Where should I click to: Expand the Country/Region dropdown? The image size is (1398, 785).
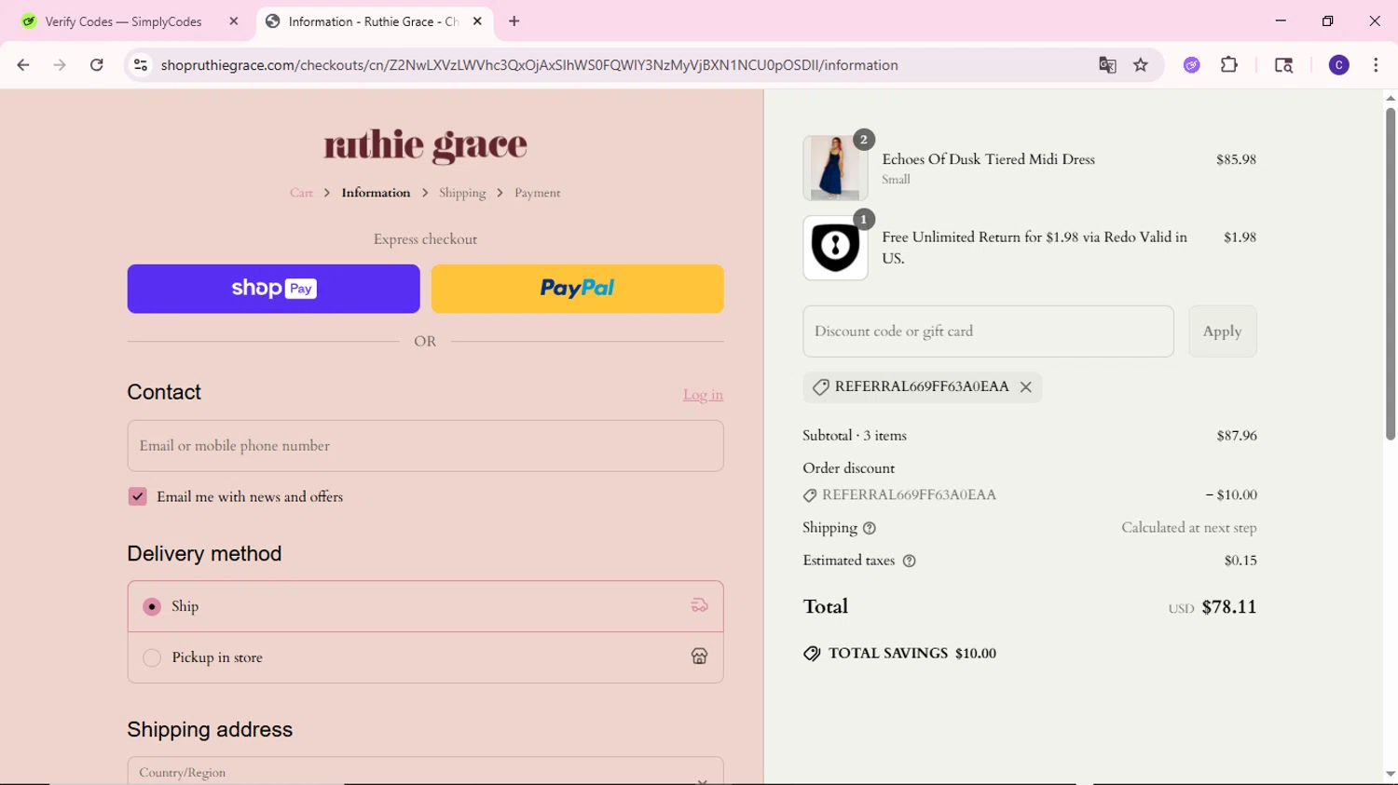[x=425, y=771]
